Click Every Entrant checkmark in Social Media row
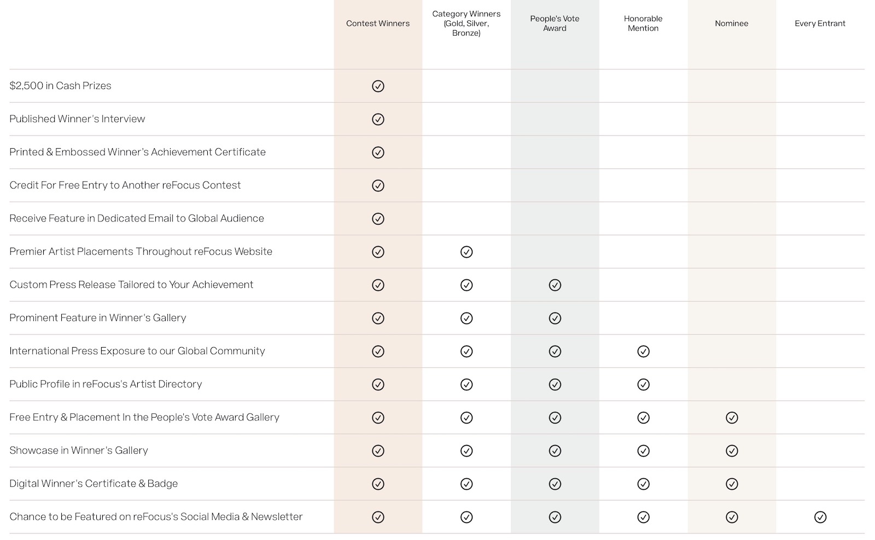875x540 pixels. coord(820,517)
